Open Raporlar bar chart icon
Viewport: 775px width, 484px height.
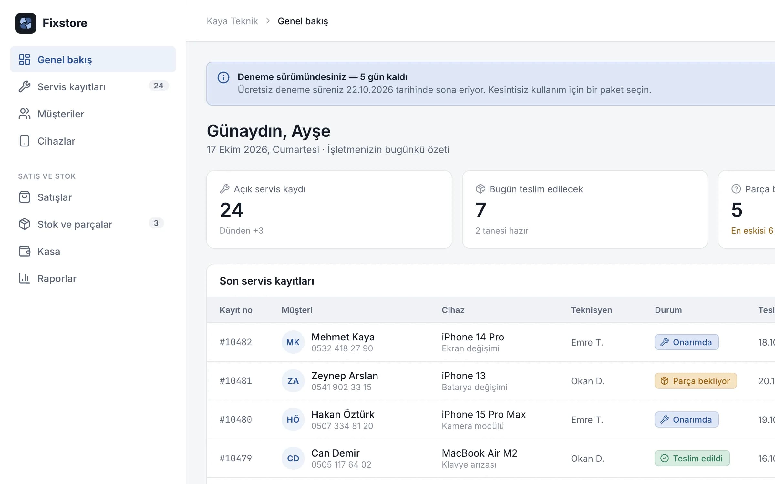[x=25, y=278]
